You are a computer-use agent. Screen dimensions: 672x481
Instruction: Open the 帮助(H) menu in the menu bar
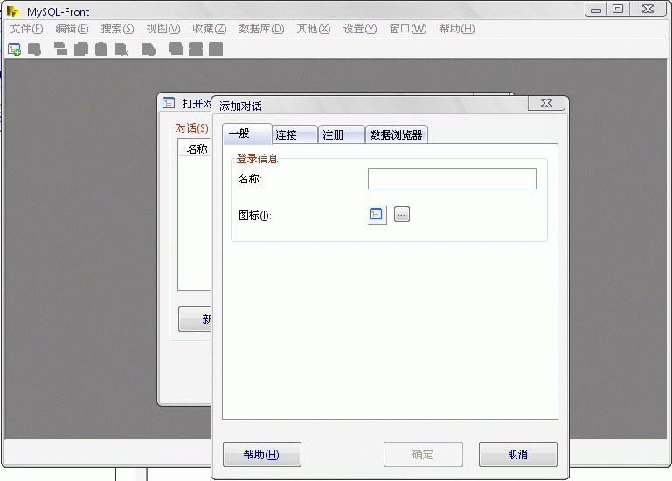coord(457,29)
